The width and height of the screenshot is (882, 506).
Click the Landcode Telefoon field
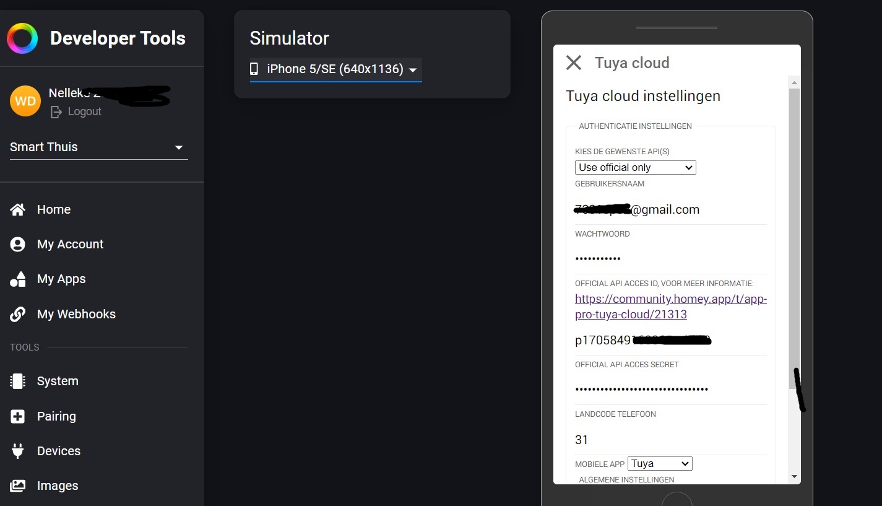pos(670,440)
